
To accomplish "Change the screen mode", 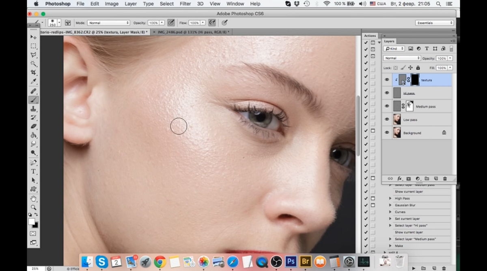I will (x=33, y=243).
